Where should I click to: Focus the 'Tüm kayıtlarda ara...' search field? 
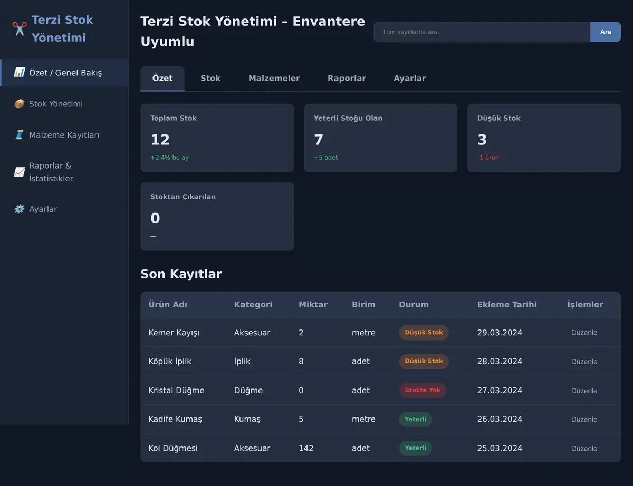[x=482, y=32]
